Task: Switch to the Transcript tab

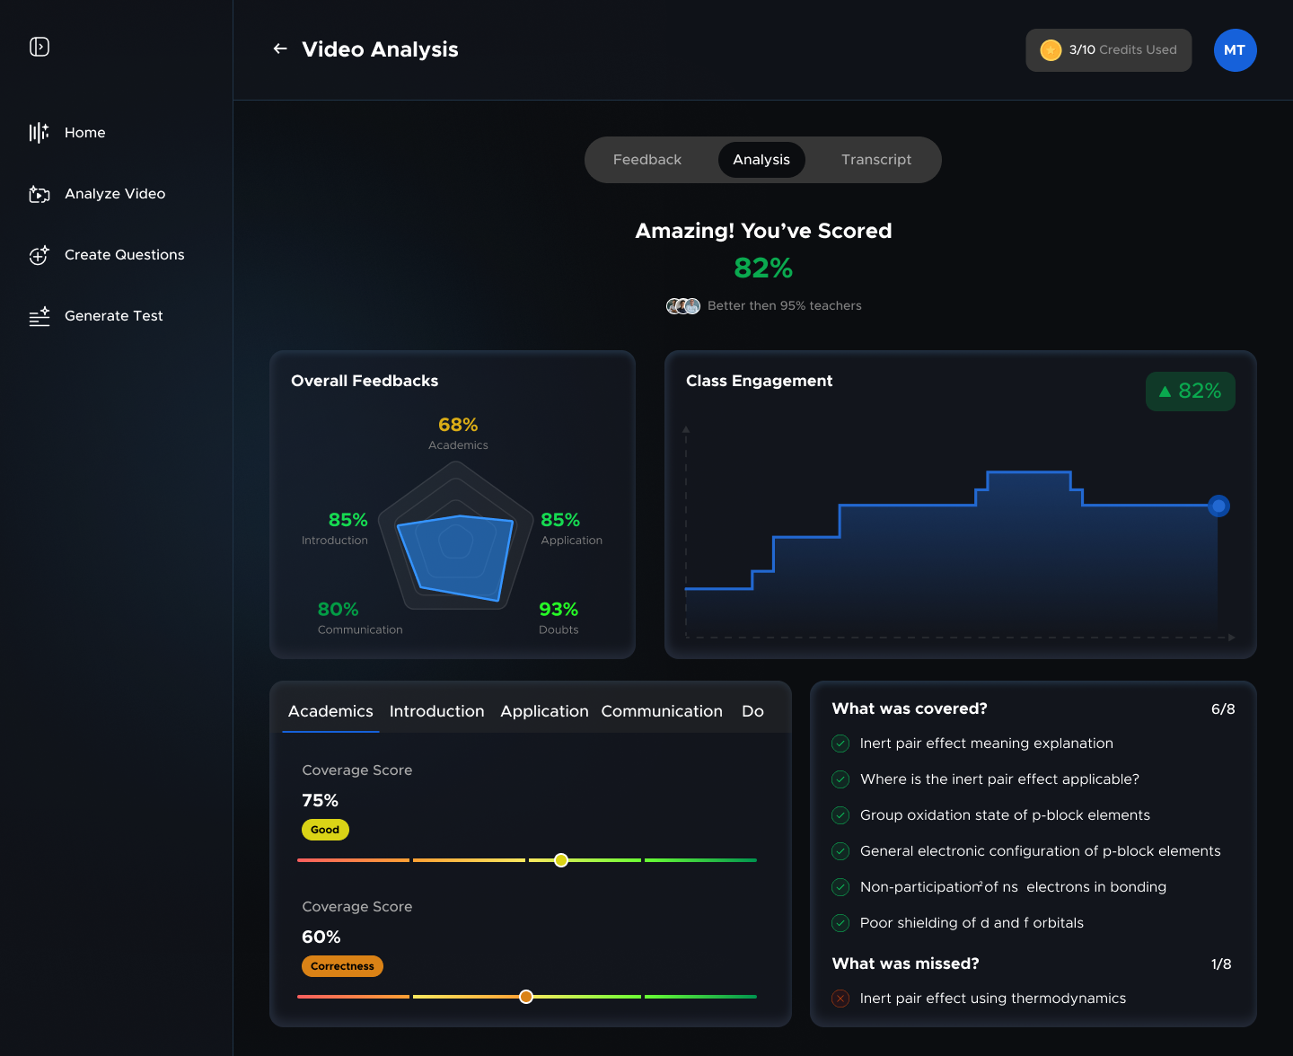Action: tap(876, 159)
